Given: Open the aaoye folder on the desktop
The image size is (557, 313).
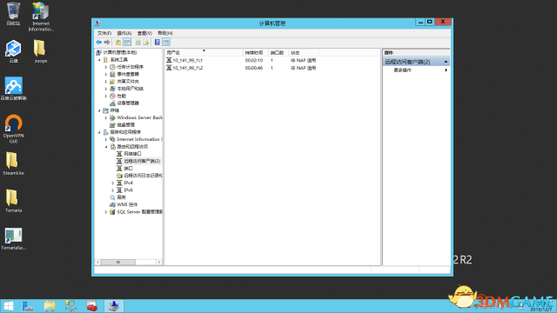Looking at the screenshot, I should pyautogui.click(x=41, y=51).
